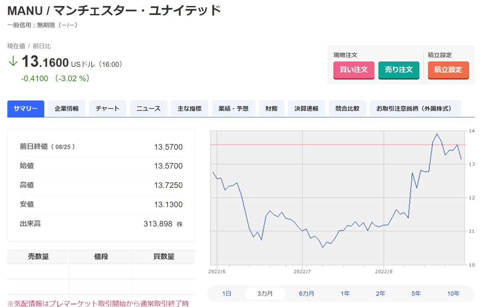Select the サマリー tab
Image resolution: width=480 pixels, height=307 pixels.
[x=26, y=109]
